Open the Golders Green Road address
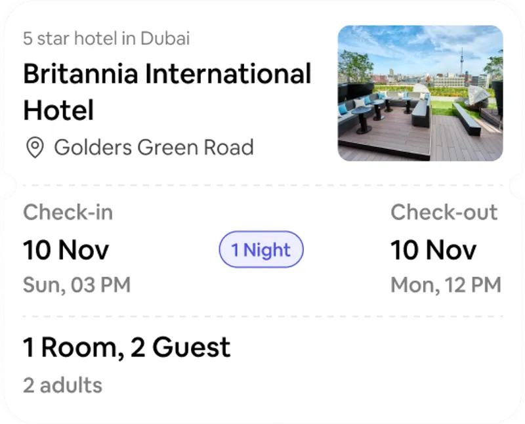The width and height of the screenshot is (525, 424). pyautogui.click(x=154, y=148)
